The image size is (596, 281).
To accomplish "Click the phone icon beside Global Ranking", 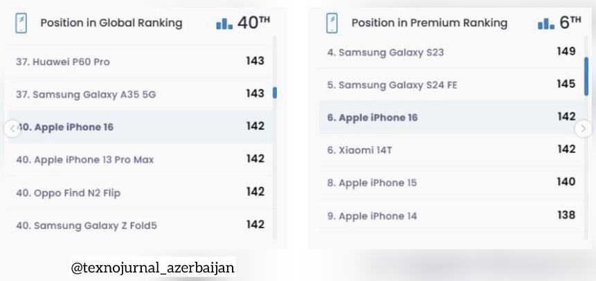I will 21,24.
